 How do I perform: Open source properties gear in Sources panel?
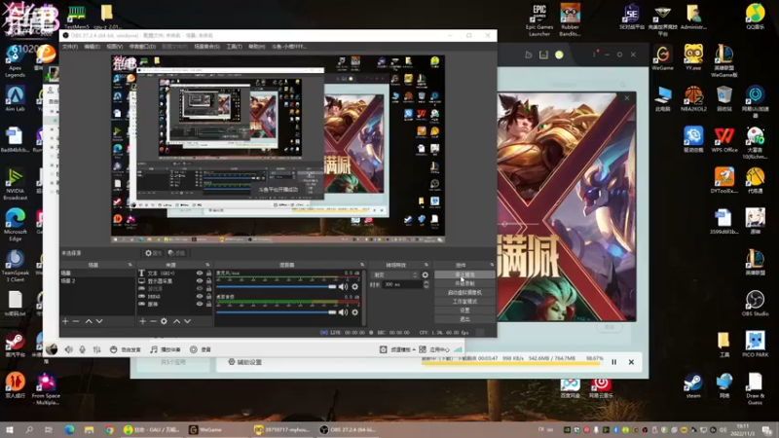(x=164, y=321)
